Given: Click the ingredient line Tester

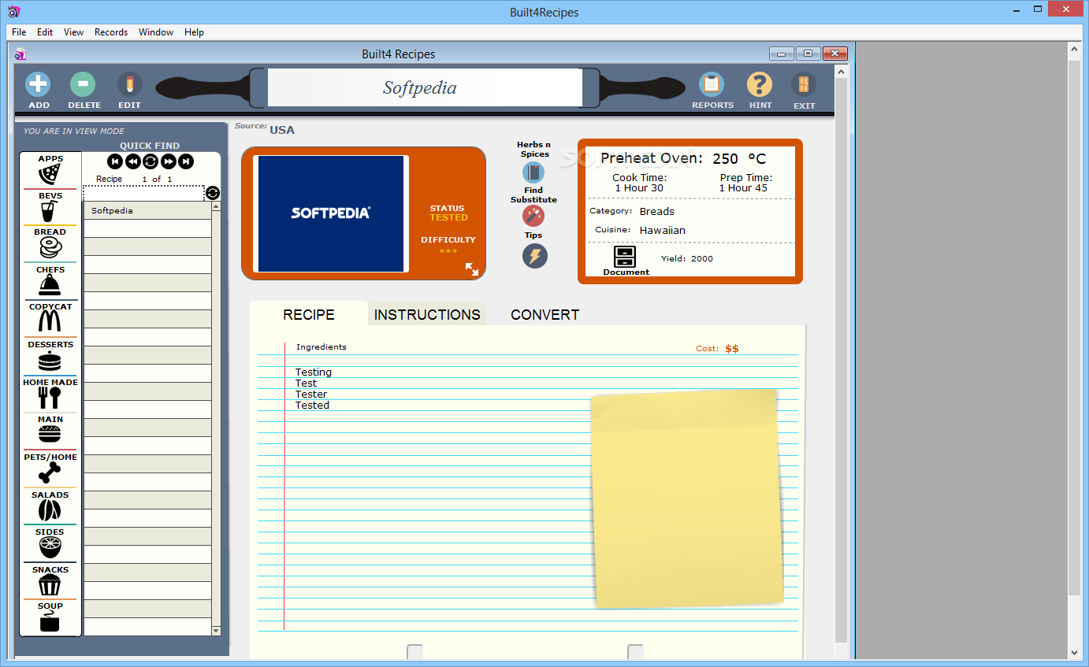Looking at the screenshot, I should point(311,394).
